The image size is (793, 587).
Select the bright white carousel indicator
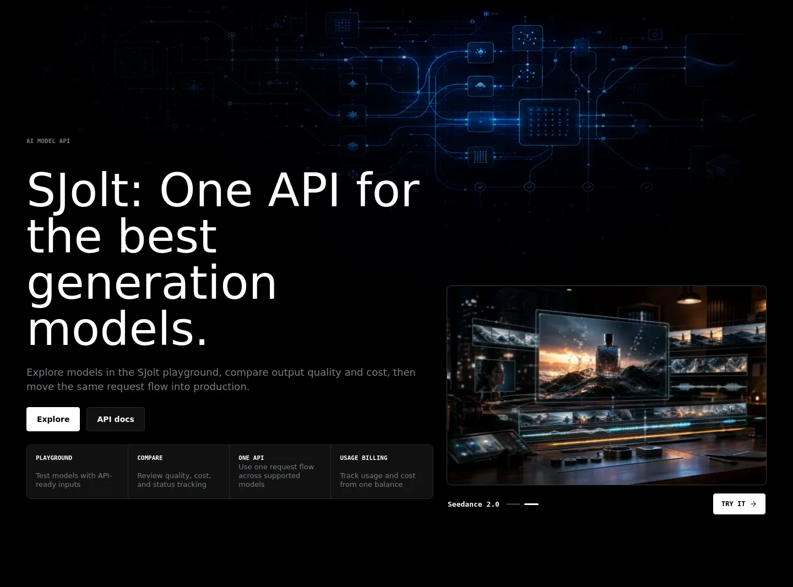click(531, 504)
